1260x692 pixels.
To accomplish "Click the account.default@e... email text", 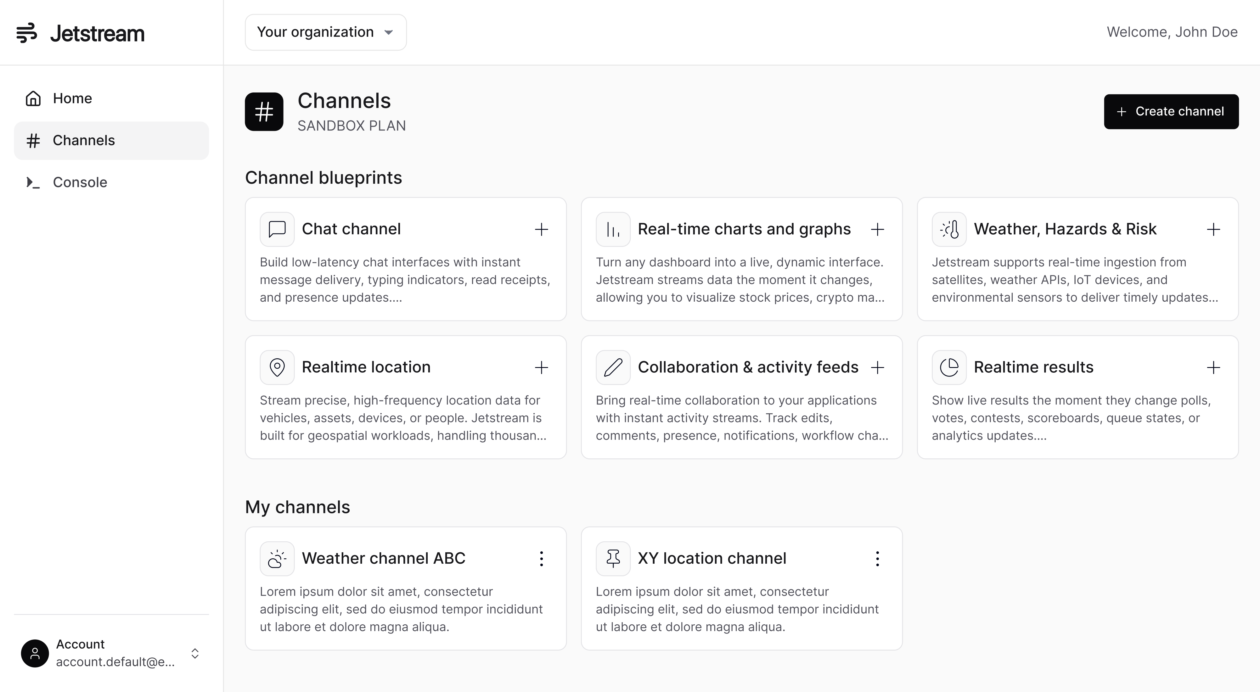I will click(x=115, y=662).
